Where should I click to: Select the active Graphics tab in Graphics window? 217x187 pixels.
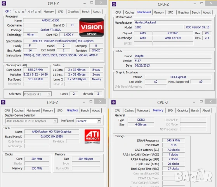click(72, 110)
